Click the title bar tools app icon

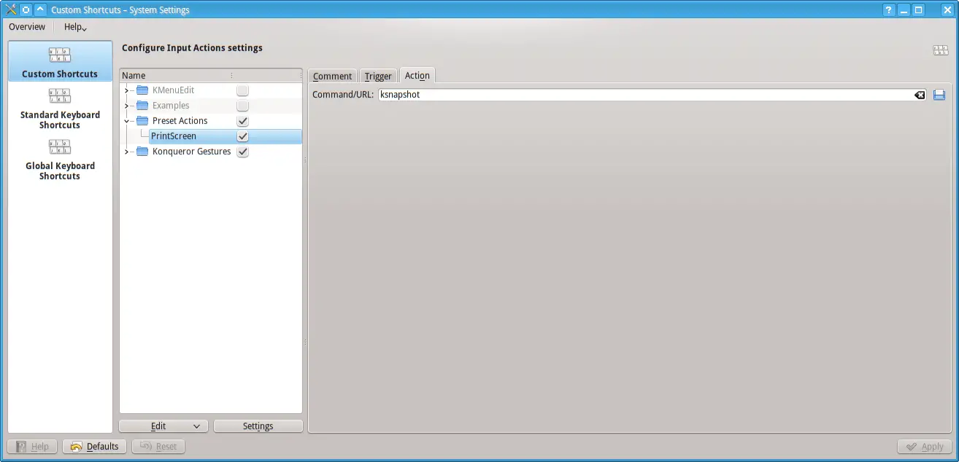pyautogui.click(x=11, y=9)
